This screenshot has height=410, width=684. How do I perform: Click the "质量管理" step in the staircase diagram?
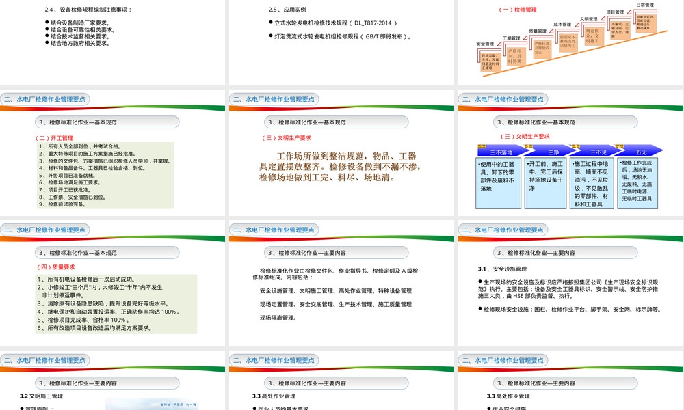pos(538,31)
